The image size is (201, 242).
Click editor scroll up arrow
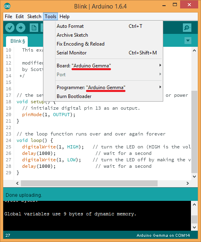[195, 50]
